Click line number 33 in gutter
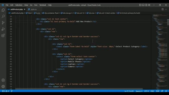169x95 pixels. pos(11,36)
